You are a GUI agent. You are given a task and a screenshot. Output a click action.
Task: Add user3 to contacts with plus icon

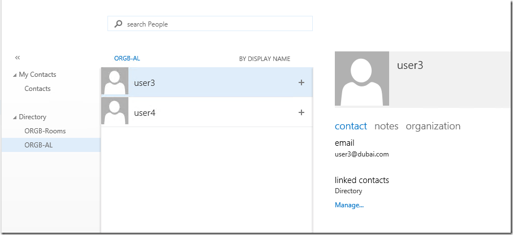coord(301,82)
